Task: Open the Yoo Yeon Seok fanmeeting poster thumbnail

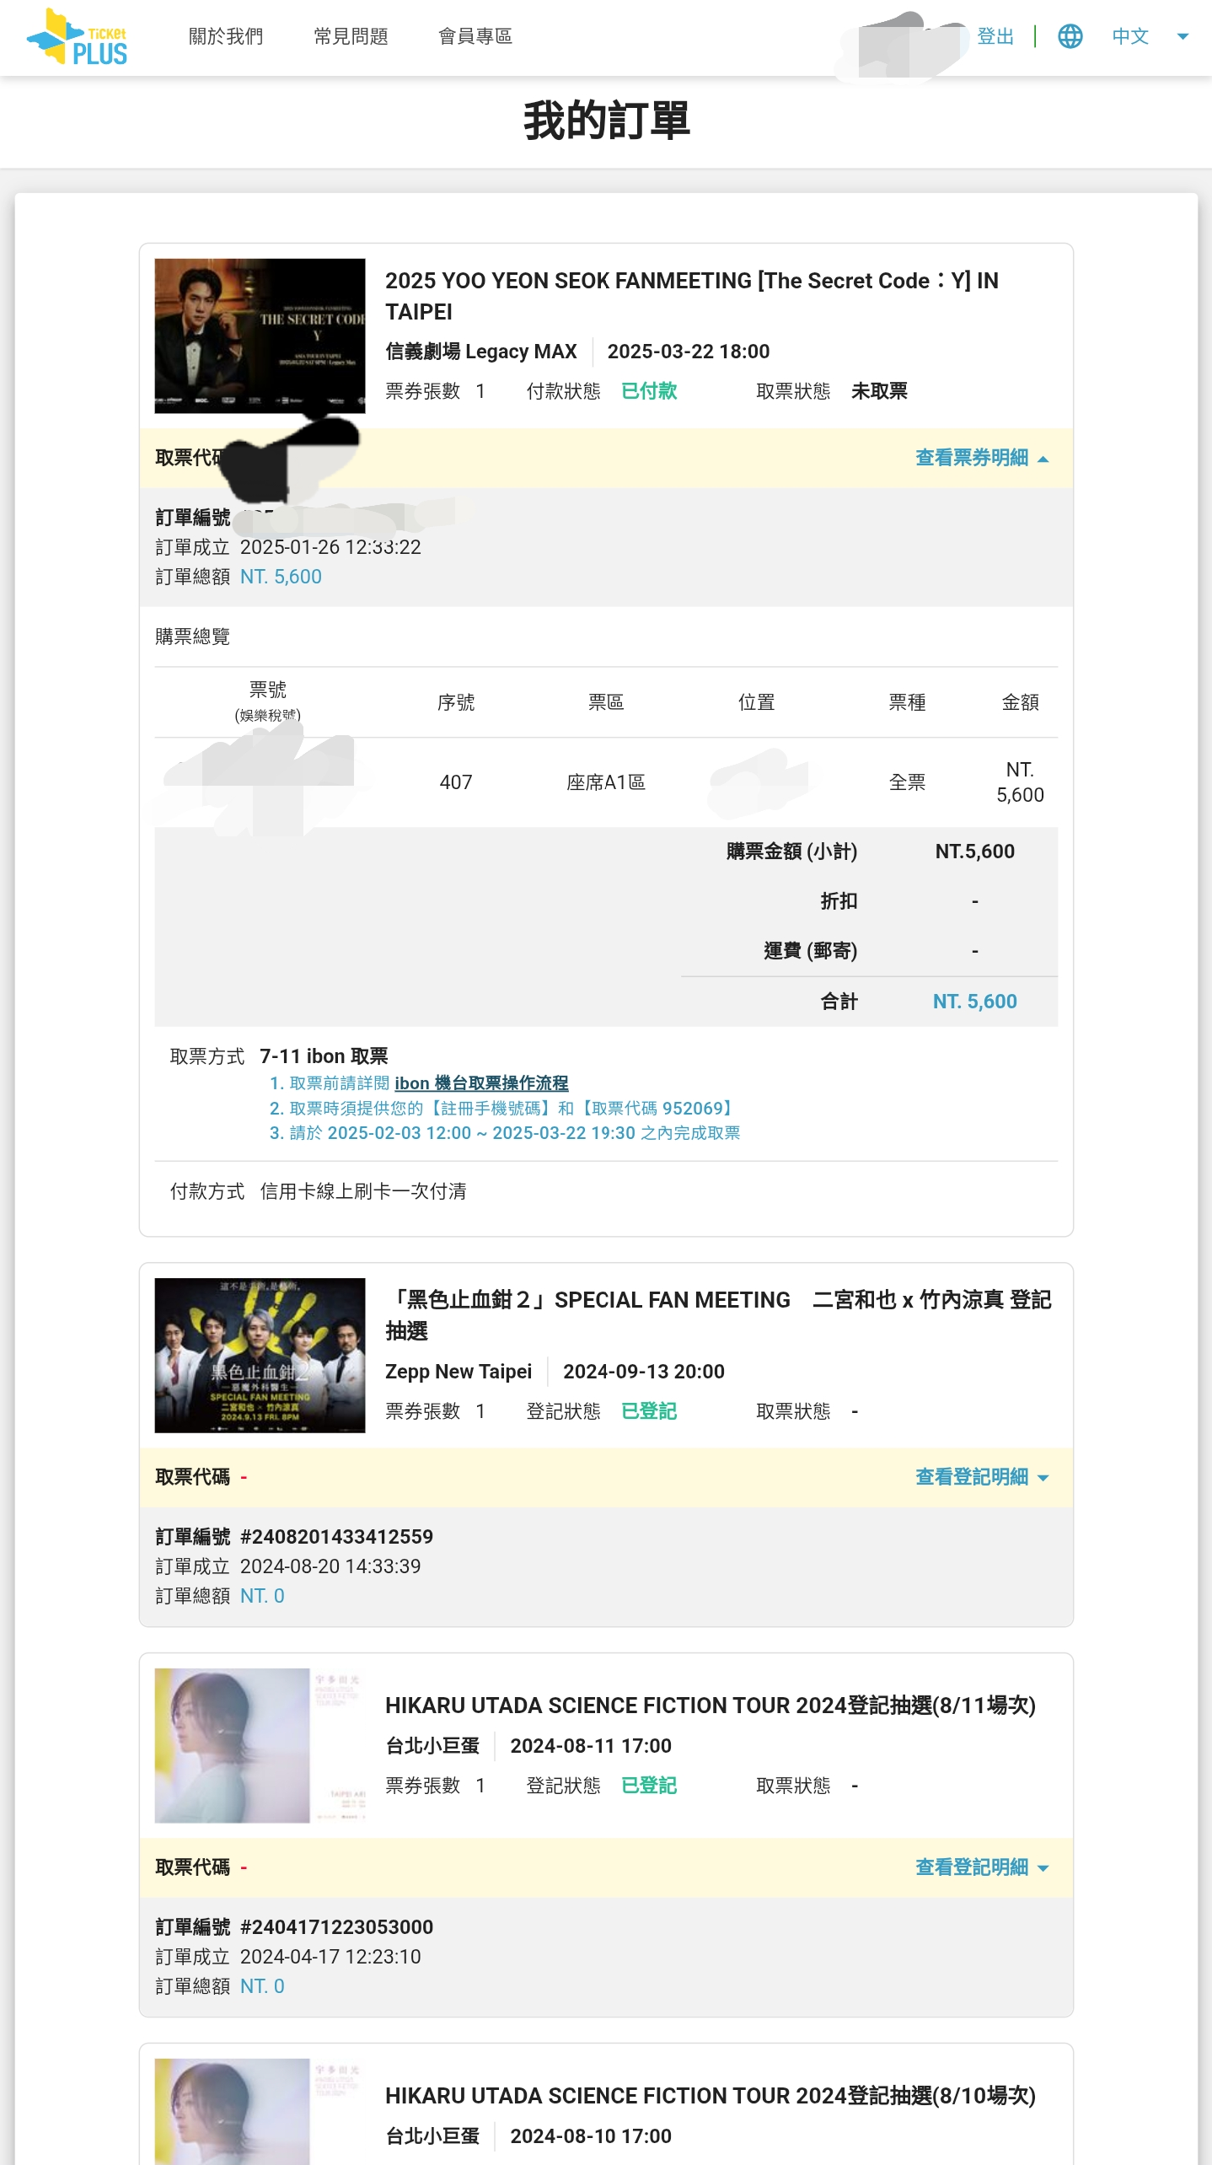Action: click(x=260, y=336)
